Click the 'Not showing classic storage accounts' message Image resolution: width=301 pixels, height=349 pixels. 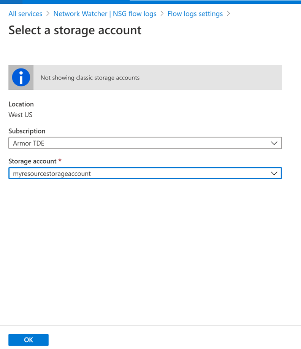[x=90, y=78]
